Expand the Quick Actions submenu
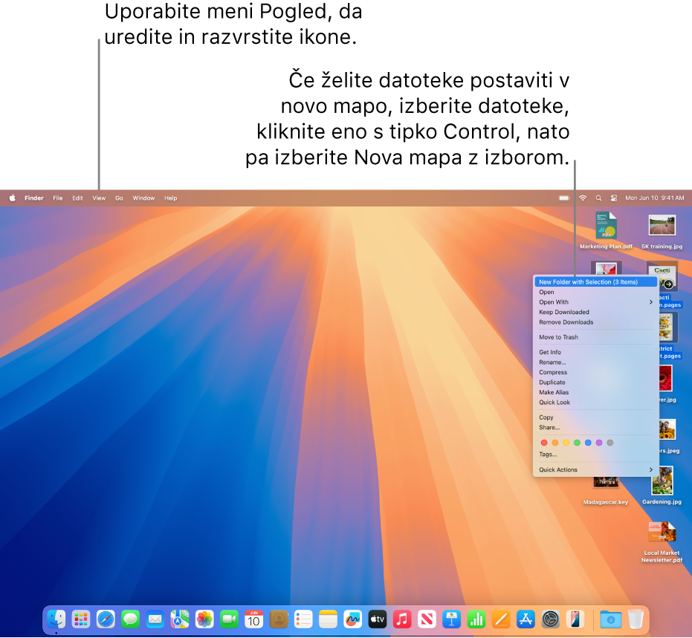Screen dimensions: 692x638 (x=596, y=469)
